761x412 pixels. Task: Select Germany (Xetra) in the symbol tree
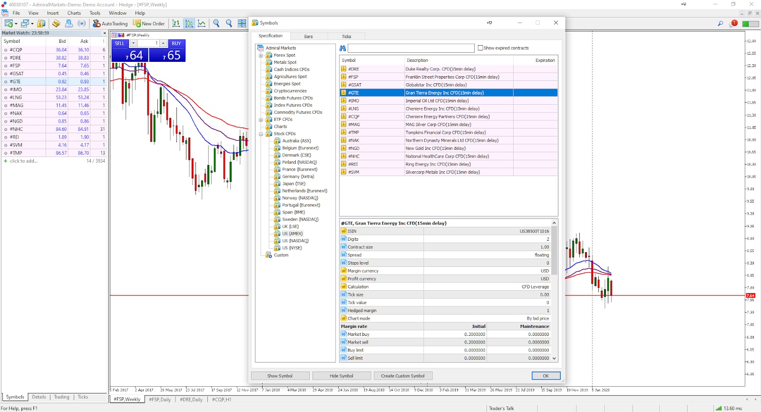298,177
